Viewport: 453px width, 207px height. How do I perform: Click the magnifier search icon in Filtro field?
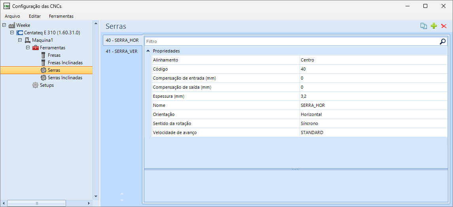coord(443,41)
